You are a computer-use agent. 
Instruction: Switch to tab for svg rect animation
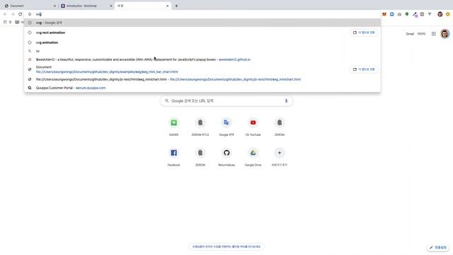[364, 33]
